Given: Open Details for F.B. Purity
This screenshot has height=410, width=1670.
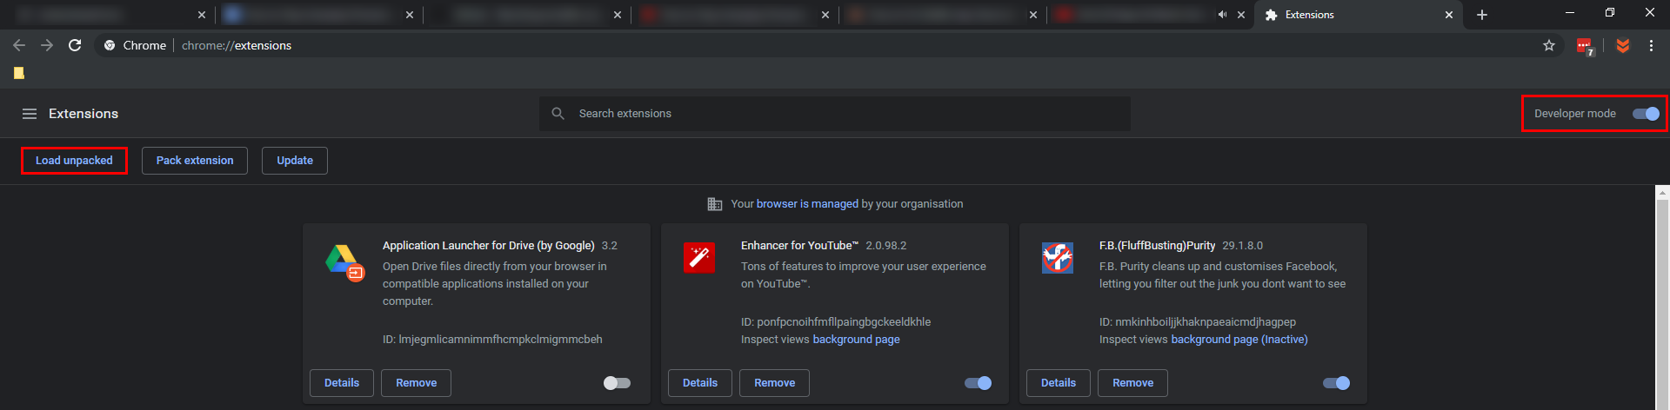Looking at the screenshot, I should (x=1059, y=383).
